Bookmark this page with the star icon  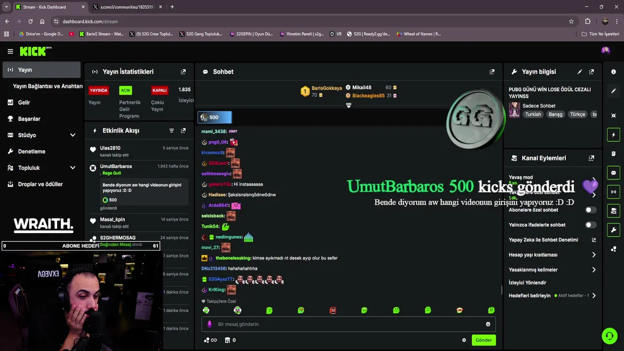[571, 21]
